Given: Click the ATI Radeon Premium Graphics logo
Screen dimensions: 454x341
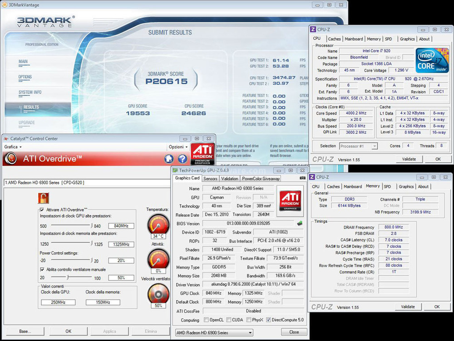Looking at the screenshot, I should click(x=202, y=154).
